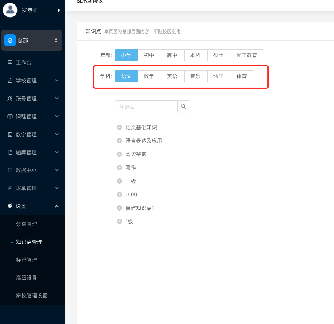The width and height of the screenshot is (334, 324).
Task: Click the 题库管理 sidebar icon
Action: click(10, 152)
